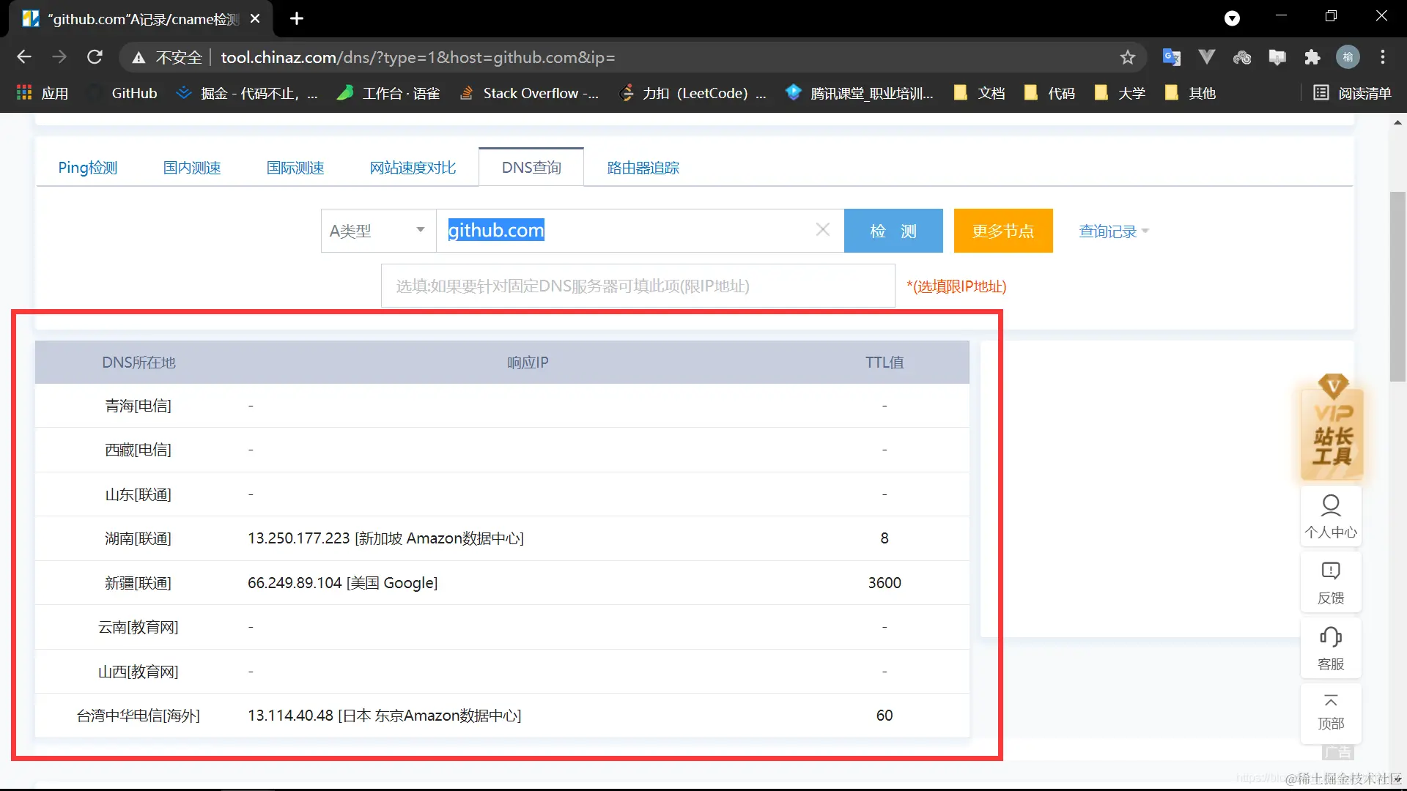Switch to the Ping检测 tab

click(88, 168)
